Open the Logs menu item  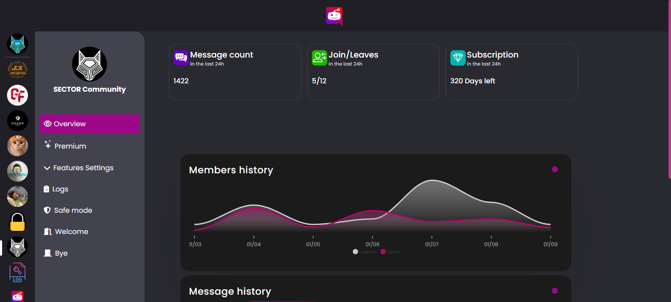[x=90, y=189]
